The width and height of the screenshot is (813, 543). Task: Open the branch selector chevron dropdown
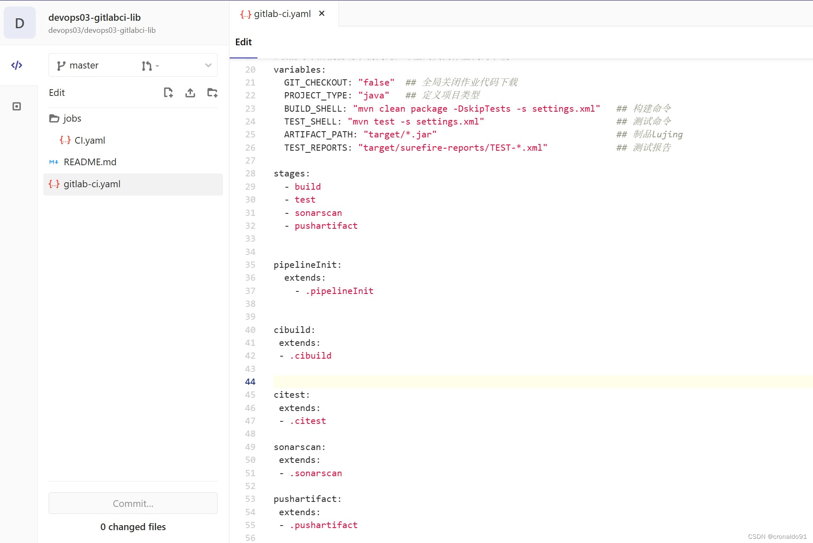(208, 65)
